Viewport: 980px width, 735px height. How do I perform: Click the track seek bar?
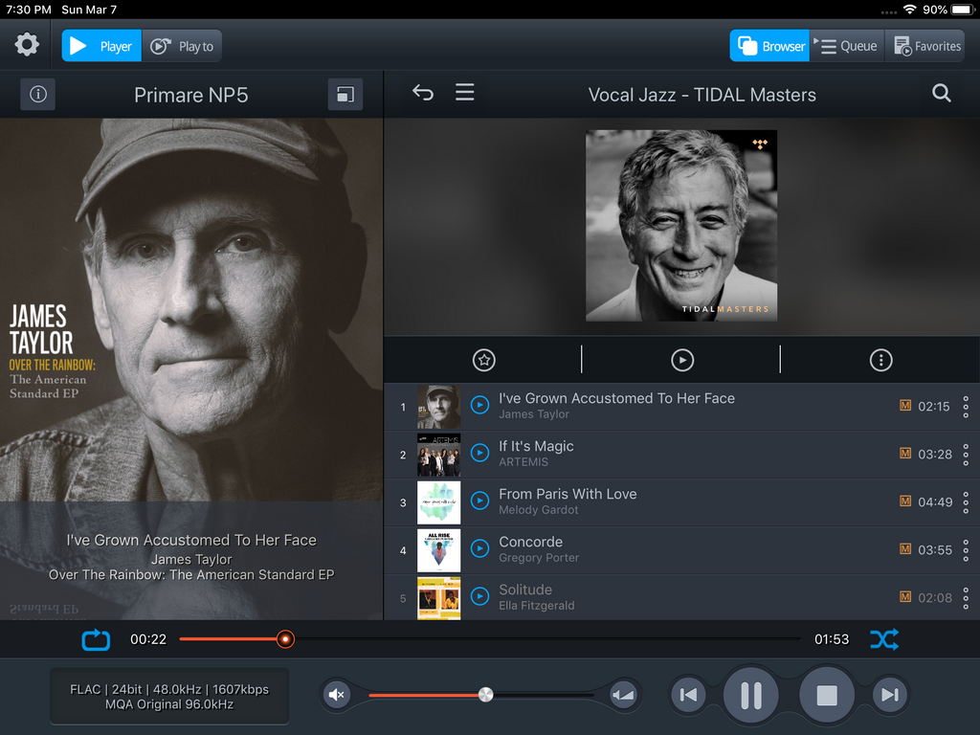pos(489,638)
